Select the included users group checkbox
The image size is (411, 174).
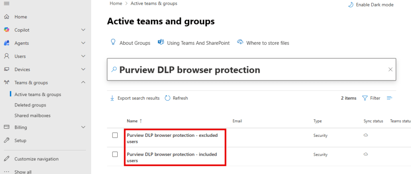115,154
